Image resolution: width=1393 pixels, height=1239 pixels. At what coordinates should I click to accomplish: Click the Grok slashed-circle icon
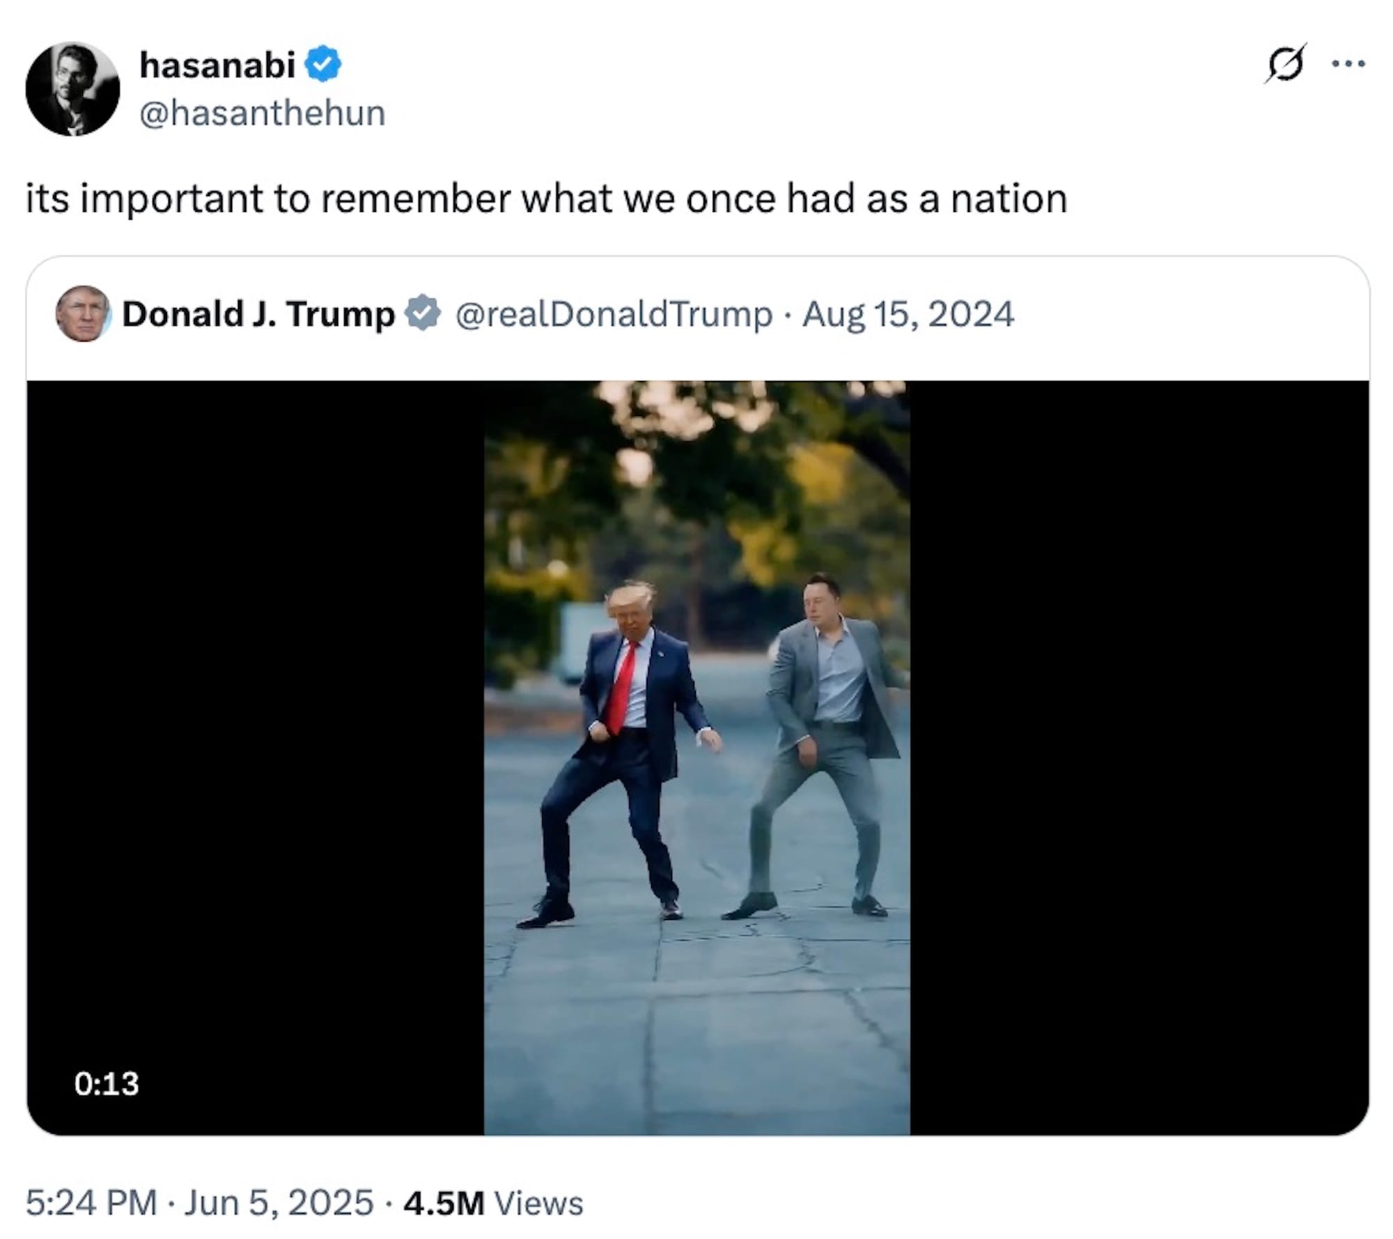click(x=1285, y=64)
